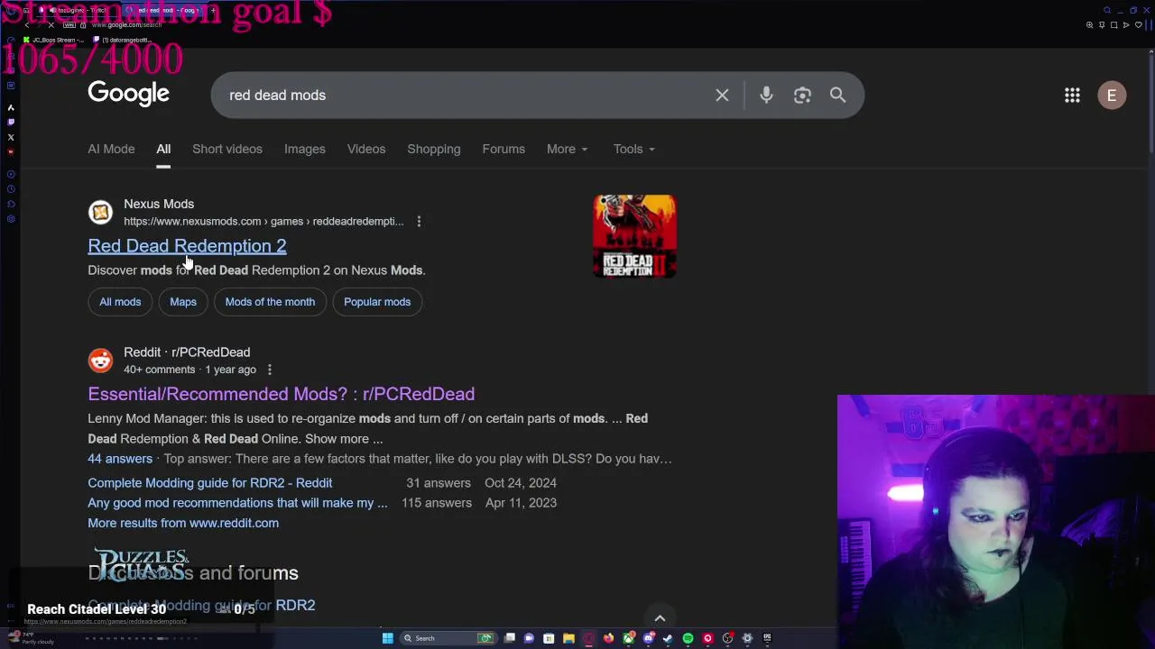Submit search with the magnifying glass icon

pos(837,95)
